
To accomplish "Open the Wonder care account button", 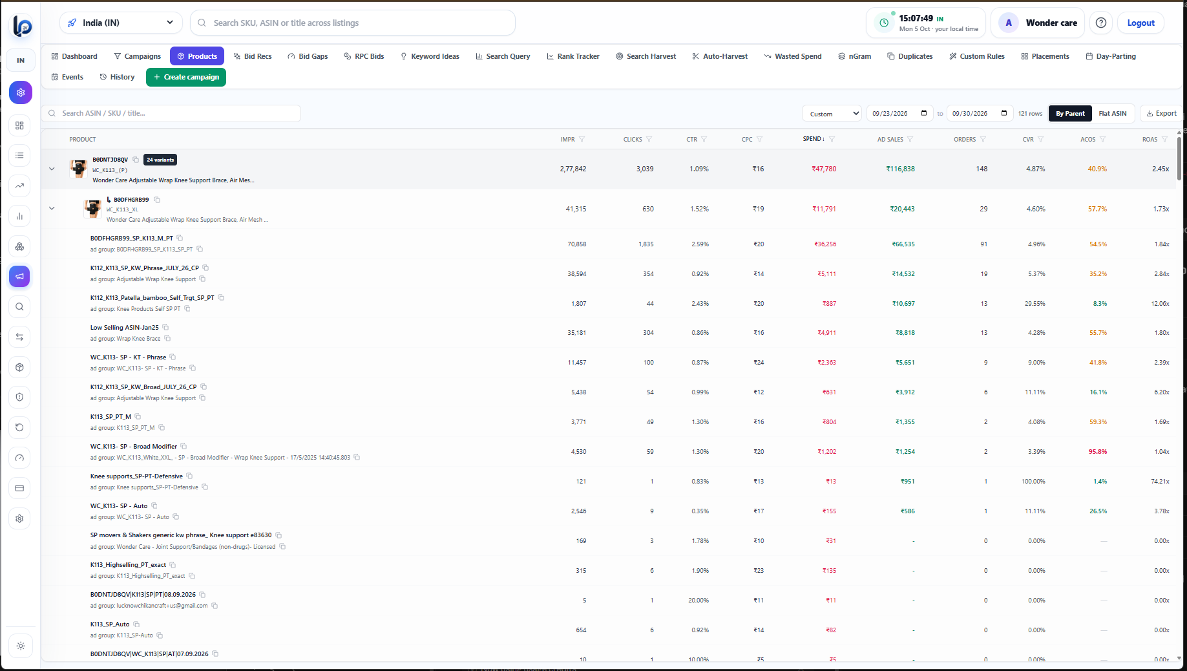I will click(1038, 23).
